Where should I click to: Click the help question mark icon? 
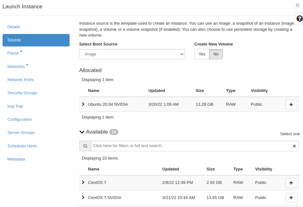(x=299, y=19)
